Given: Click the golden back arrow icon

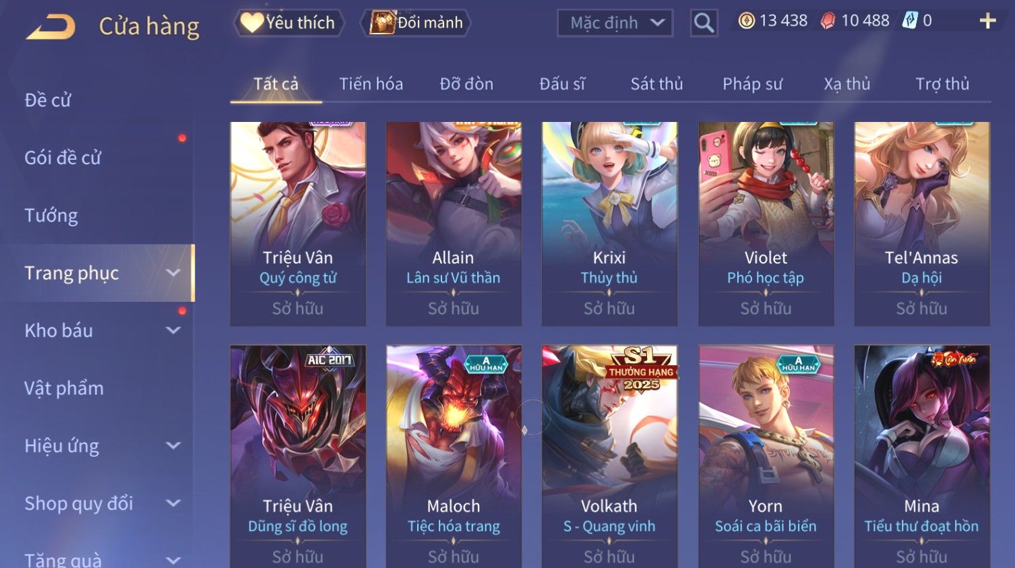Looking at the screenshot, I should point(51,27).
